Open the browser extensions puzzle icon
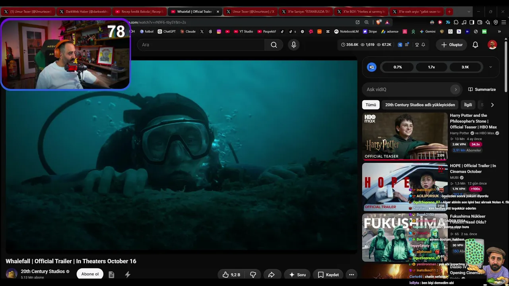The width and height of the screenshot is (509, 286). point(456,22)
